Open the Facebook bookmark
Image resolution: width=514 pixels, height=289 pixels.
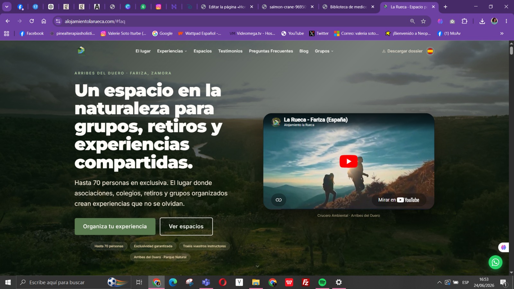pyautogui.click(x=31, y=33)
